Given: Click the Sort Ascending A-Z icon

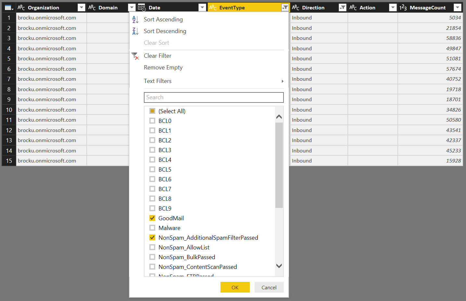Looking at the screenshot, I should [x=135, y=19].
